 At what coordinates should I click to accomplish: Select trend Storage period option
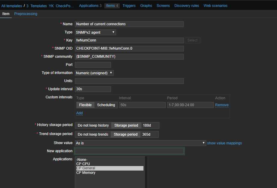coord(126,134)
